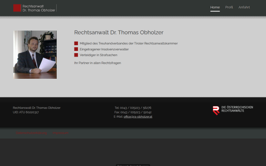Open Datenschutzeinstellungen button at page bottom
This screenshot has width=266, height=166.
[133, 165]
